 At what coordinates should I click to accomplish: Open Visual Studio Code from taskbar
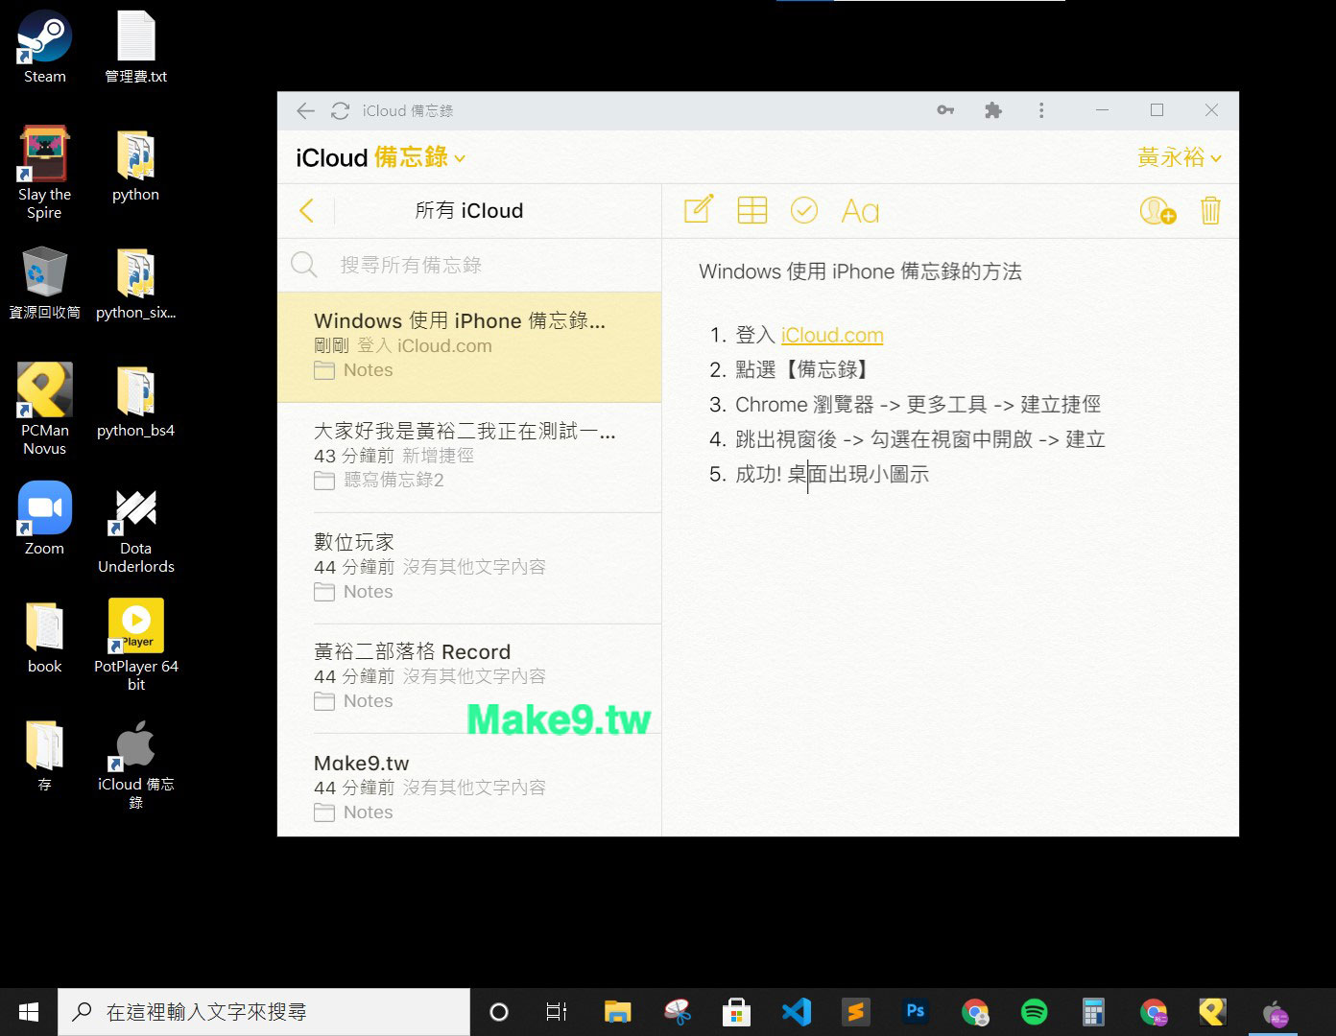(797, 1012)
